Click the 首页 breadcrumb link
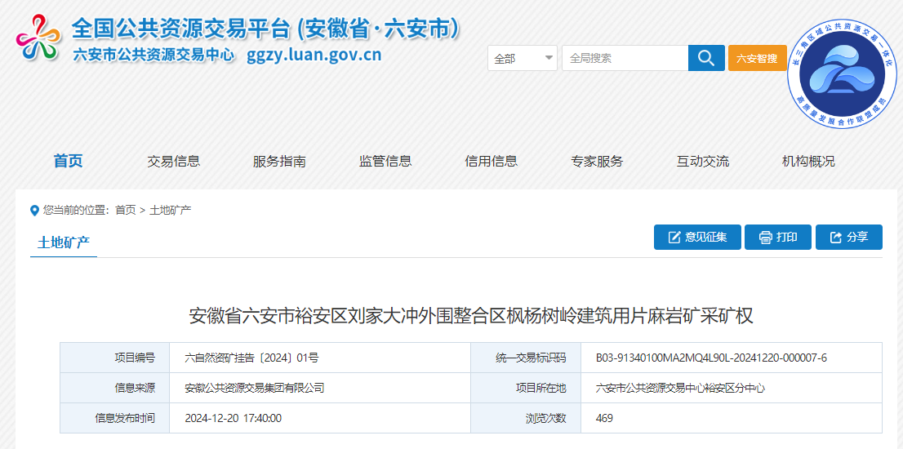 pyautogui.click(x=125, y=211)
